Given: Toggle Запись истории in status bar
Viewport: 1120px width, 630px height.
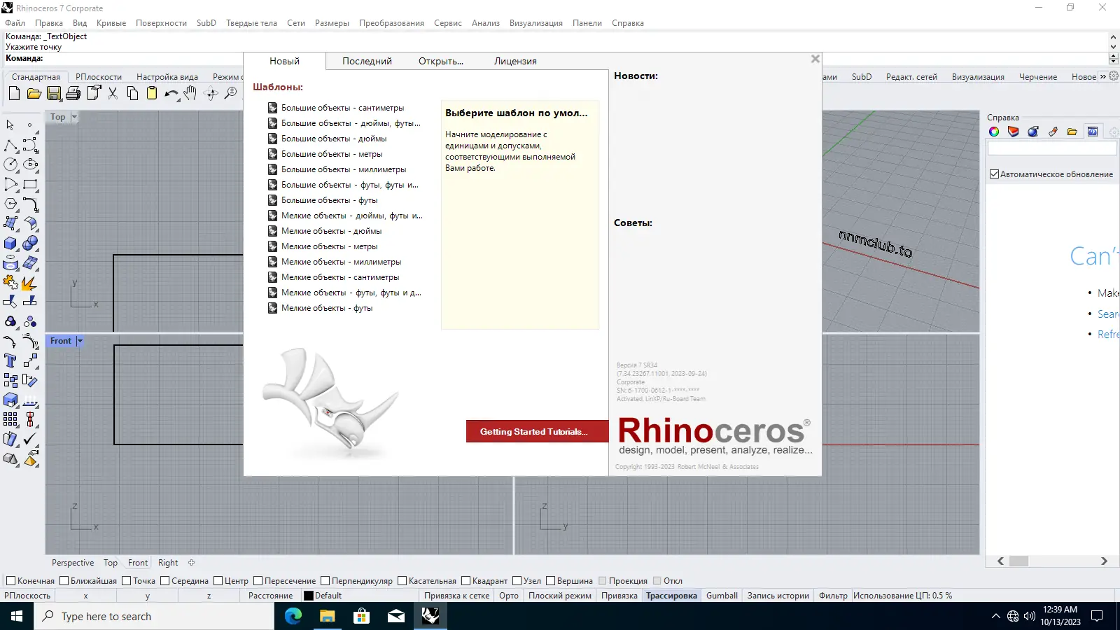Looking at the screenshot, I should 778,596.
